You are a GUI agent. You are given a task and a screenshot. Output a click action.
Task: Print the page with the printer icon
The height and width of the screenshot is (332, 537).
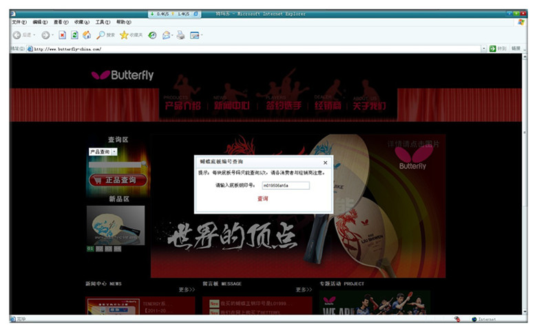point(180,35)
